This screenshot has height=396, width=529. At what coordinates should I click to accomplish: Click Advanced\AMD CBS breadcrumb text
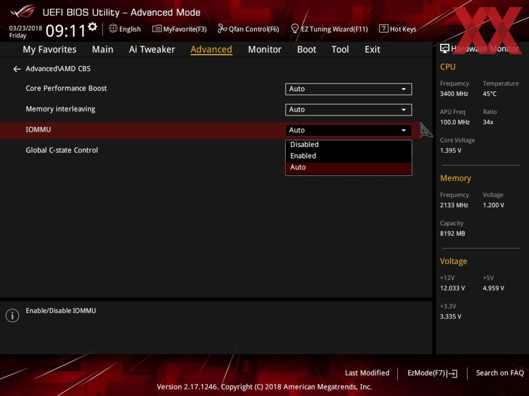[58, 69]
